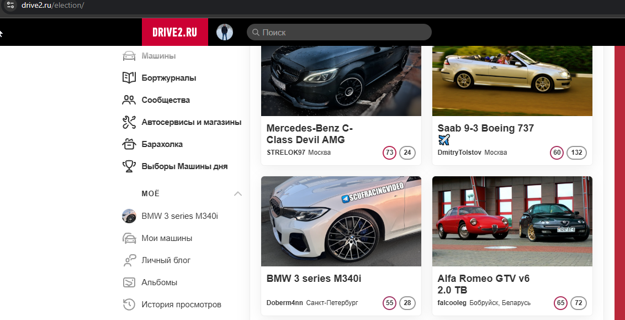Click the grey 24 counter on the Mercedes card
This screenshot has height=320, width=625.
(407, 153)
